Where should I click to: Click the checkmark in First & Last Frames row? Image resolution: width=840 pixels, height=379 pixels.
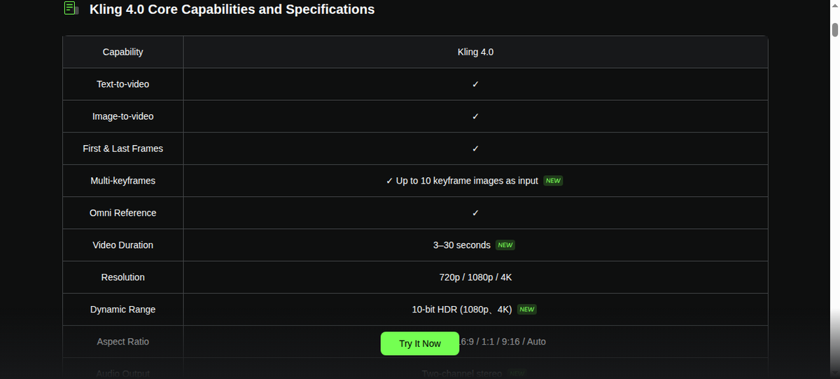475,149
